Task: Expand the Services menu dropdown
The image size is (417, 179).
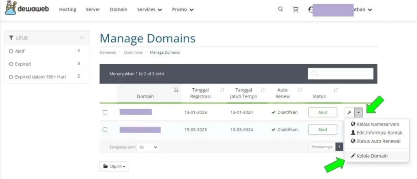Action: point(149,9)
